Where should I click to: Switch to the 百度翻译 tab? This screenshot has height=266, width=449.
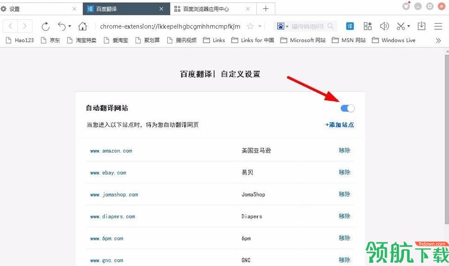pyautogui.click(x=126, y=9)
